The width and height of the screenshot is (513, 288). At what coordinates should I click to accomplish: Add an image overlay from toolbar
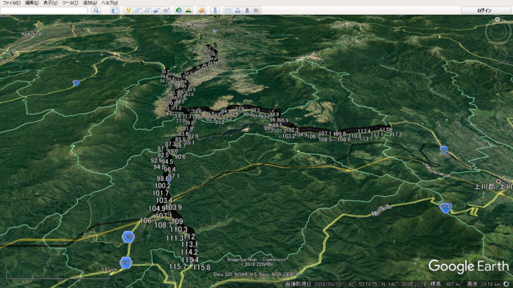coord(157,10)
